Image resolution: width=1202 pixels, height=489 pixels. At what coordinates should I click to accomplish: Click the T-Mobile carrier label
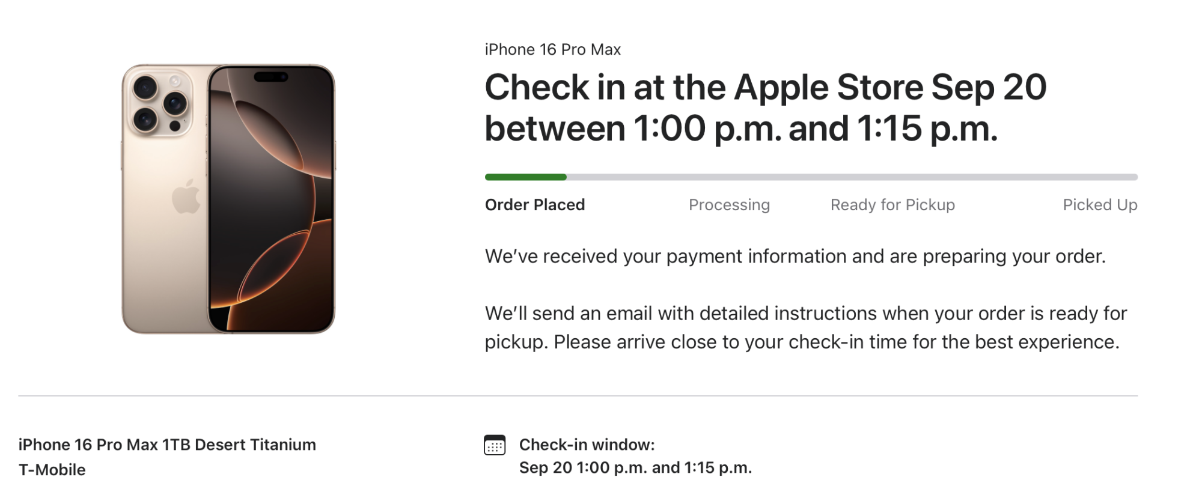[x=52, y=470]
